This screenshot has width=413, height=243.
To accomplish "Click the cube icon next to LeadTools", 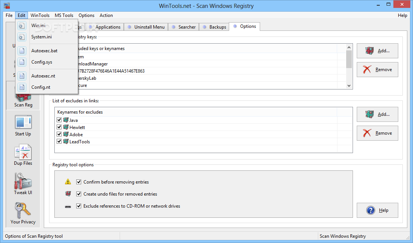I will tap(66, 141).
